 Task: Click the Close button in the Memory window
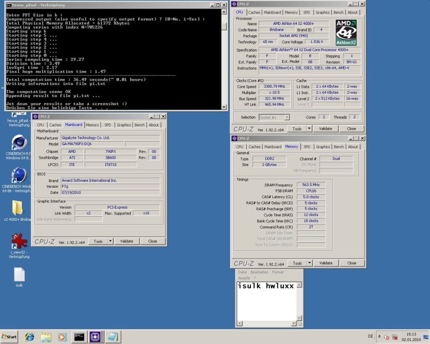352,263
